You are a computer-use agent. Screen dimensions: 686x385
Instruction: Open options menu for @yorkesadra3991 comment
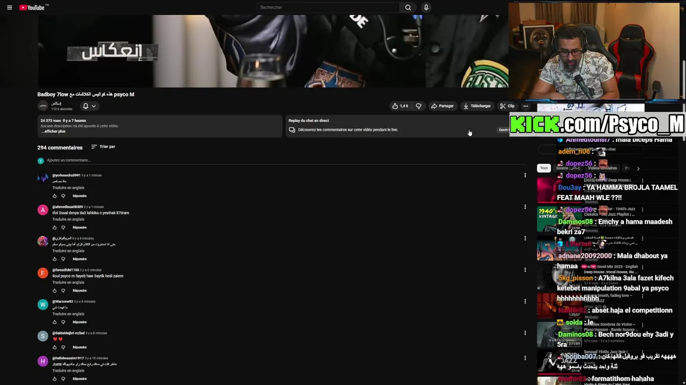tap(525, 175)
